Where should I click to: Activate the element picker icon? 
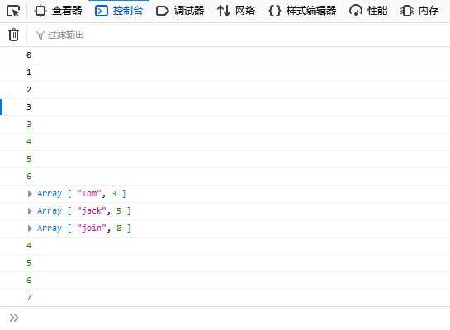click(13, 11)
